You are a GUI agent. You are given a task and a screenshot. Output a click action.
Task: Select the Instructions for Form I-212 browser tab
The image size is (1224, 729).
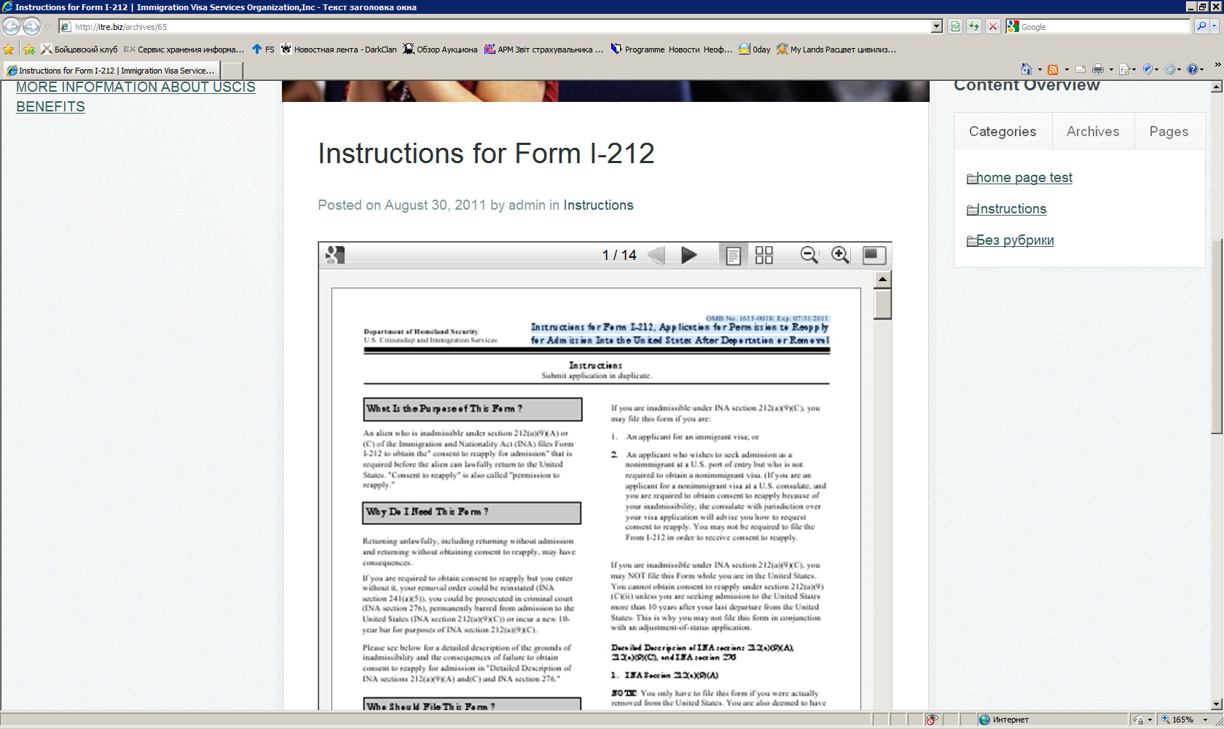tap(111, 71)
